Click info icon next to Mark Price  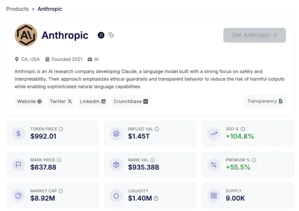[x=59, y=160]
